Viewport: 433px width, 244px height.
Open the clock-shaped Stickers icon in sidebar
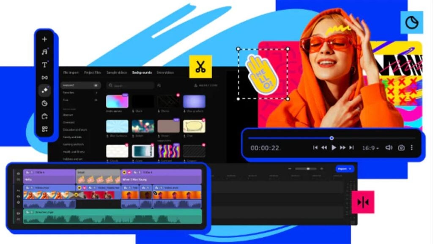click(44, 103)
